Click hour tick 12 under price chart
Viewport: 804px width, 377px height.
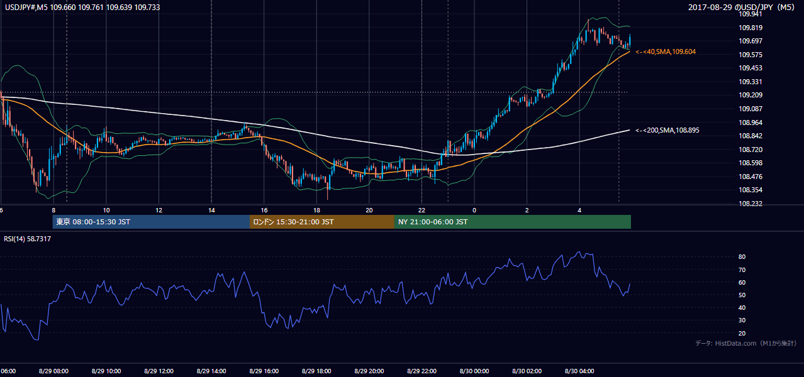tap(159, 210)
